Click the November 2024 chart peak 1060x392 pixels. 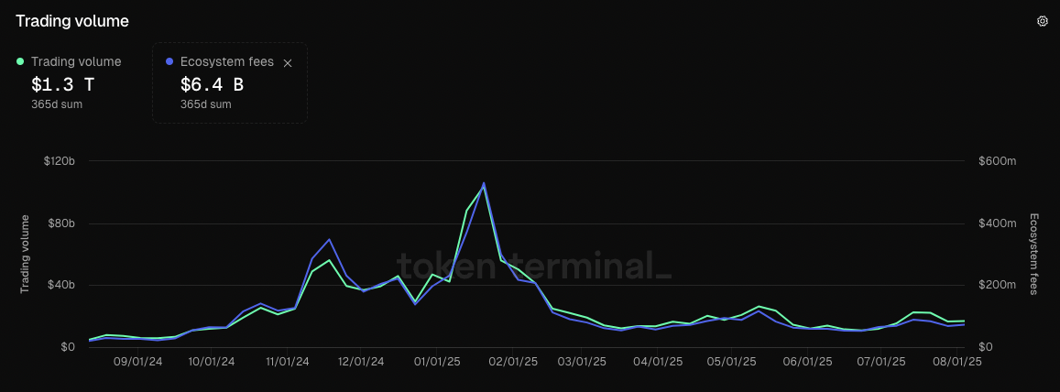pos(329,239)
